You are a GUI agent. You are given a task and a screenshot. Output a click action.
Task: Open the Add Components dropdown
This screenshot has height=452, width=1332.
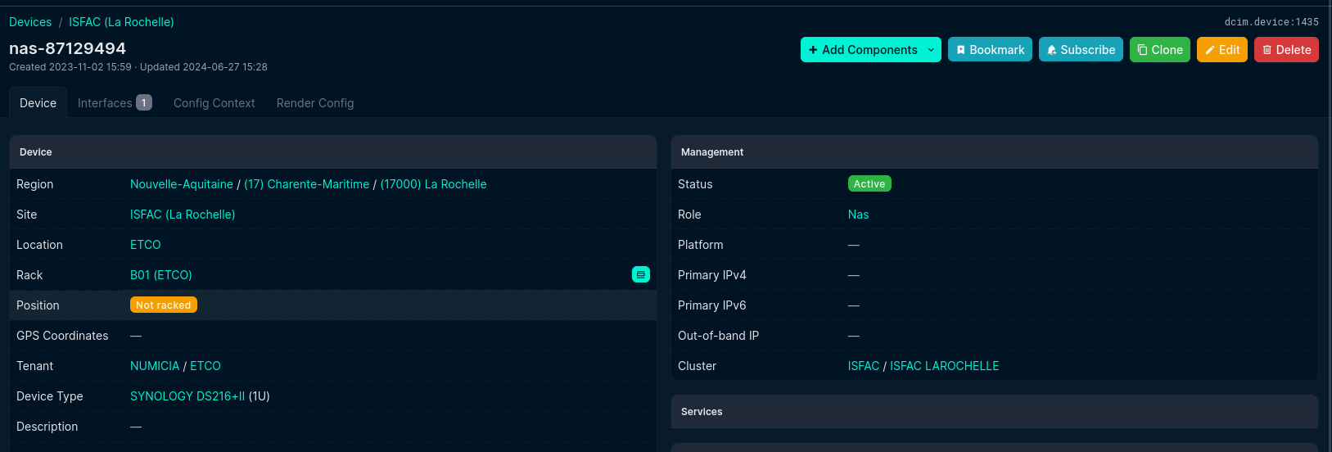(870, 50)
